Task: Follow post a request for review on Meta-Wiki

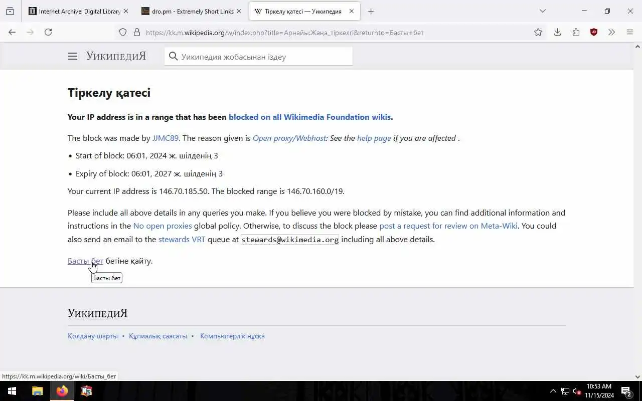Action: (x=448, y=226)
